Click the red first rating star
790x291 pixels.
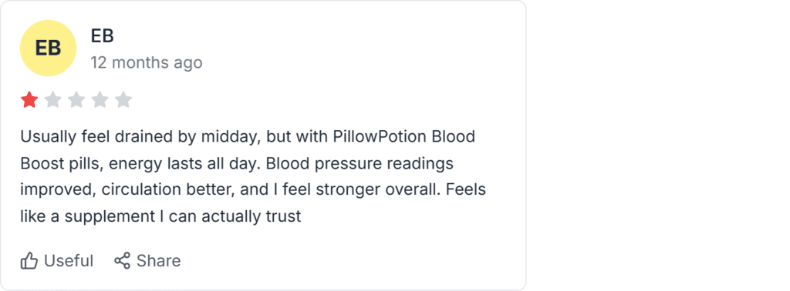(29, 100)
